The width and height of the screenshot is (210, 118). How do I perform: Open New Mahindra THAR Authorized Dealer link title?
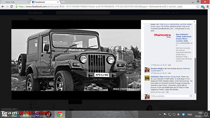[183, 37]
